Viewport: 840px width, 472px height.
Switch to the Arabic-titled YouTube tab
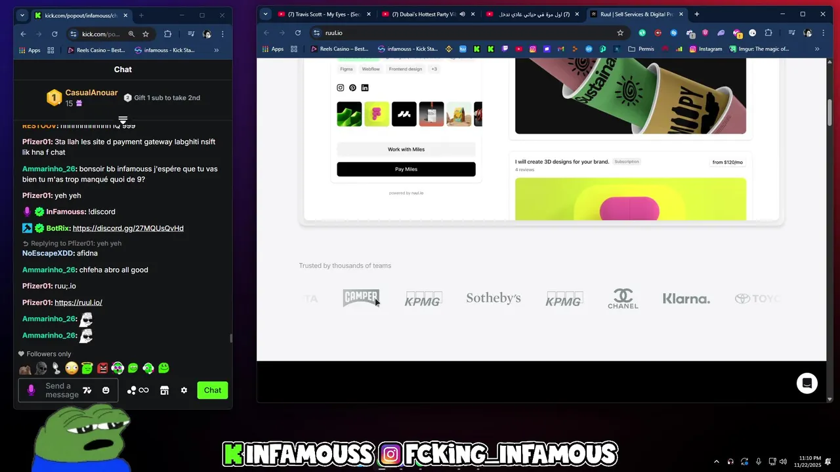(532, 14)
